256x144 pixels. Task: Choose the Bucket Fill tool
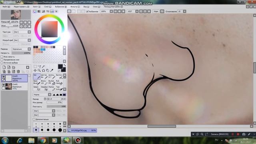(51, 82)
